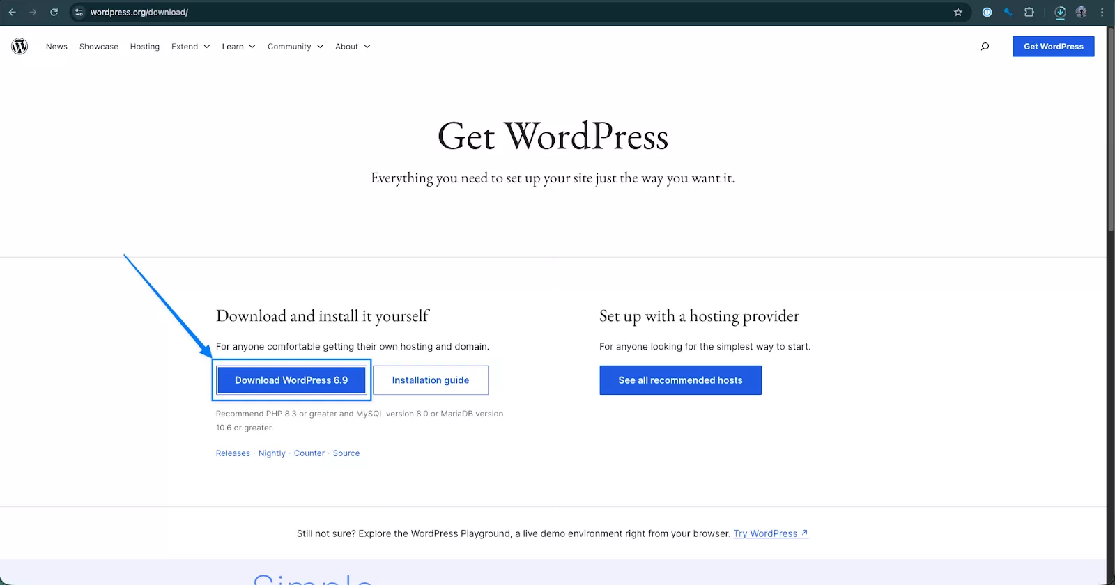
Task: Click the browser forward arrow
Action: (x=33, y=12)
